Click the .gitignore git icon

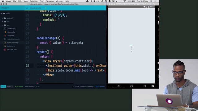coord(5,36)
